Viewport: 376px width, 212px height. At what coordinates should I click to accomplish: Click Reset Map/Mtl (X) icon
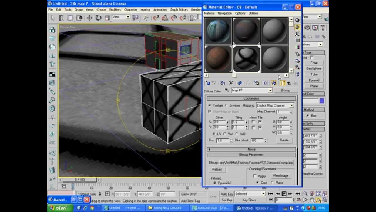point(231,83)
